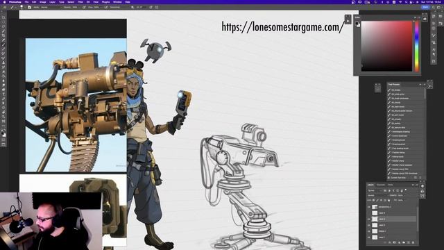444x250 pixels.
Task: Open the Color panel flyout menu
Action: point(419,17)
